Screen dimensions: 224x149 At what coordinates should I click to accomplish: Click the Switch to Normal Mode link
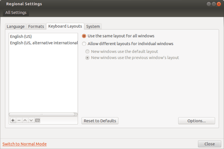click(24, 144)
